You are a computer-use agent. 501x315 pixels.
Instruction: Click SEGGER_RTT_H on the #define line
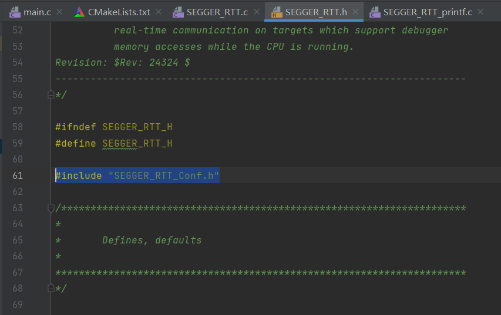tap(137, 143)
